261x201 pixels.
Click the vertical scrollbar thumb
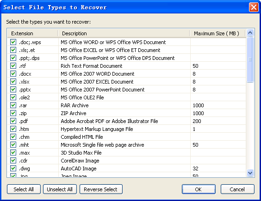pos(250,59)
